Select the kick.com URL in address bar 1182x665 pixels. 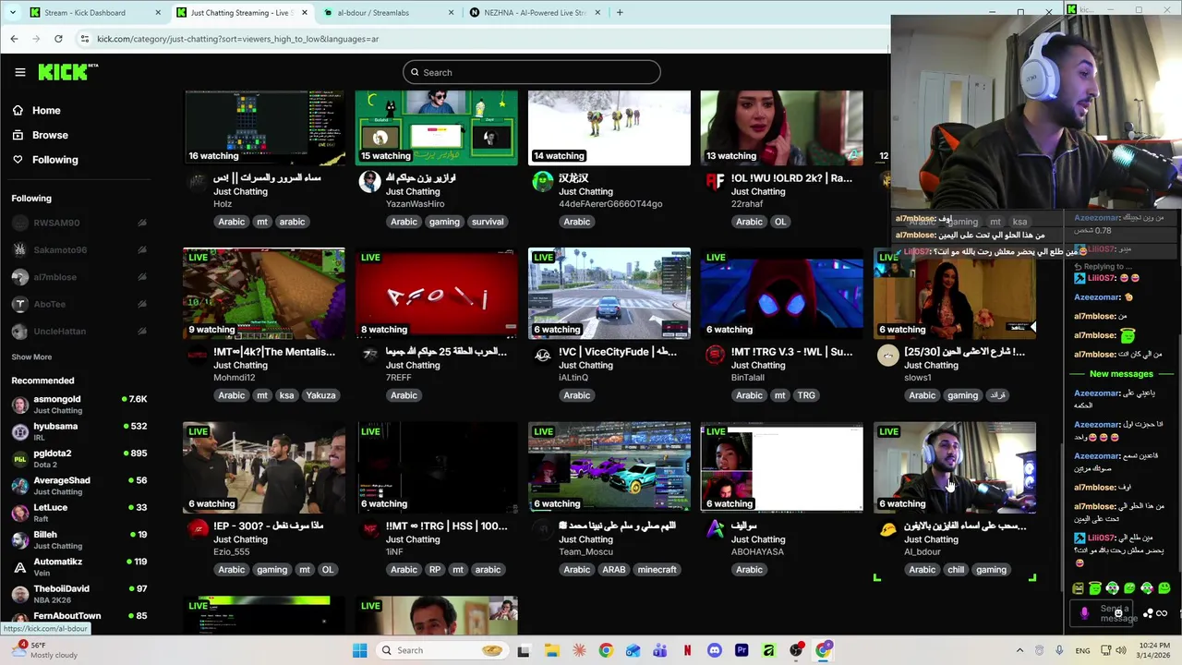click(237, 39)
